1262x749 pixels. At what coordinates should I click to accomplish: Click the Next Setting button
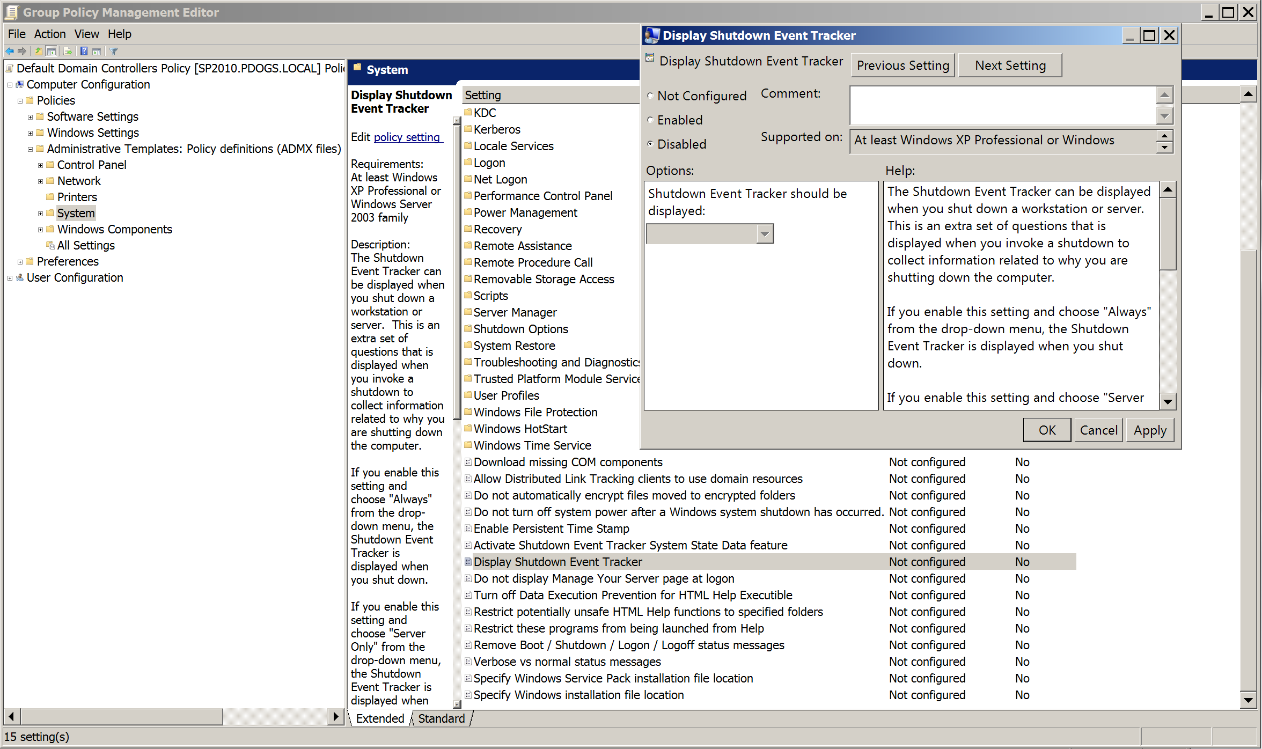point(1010,65)
